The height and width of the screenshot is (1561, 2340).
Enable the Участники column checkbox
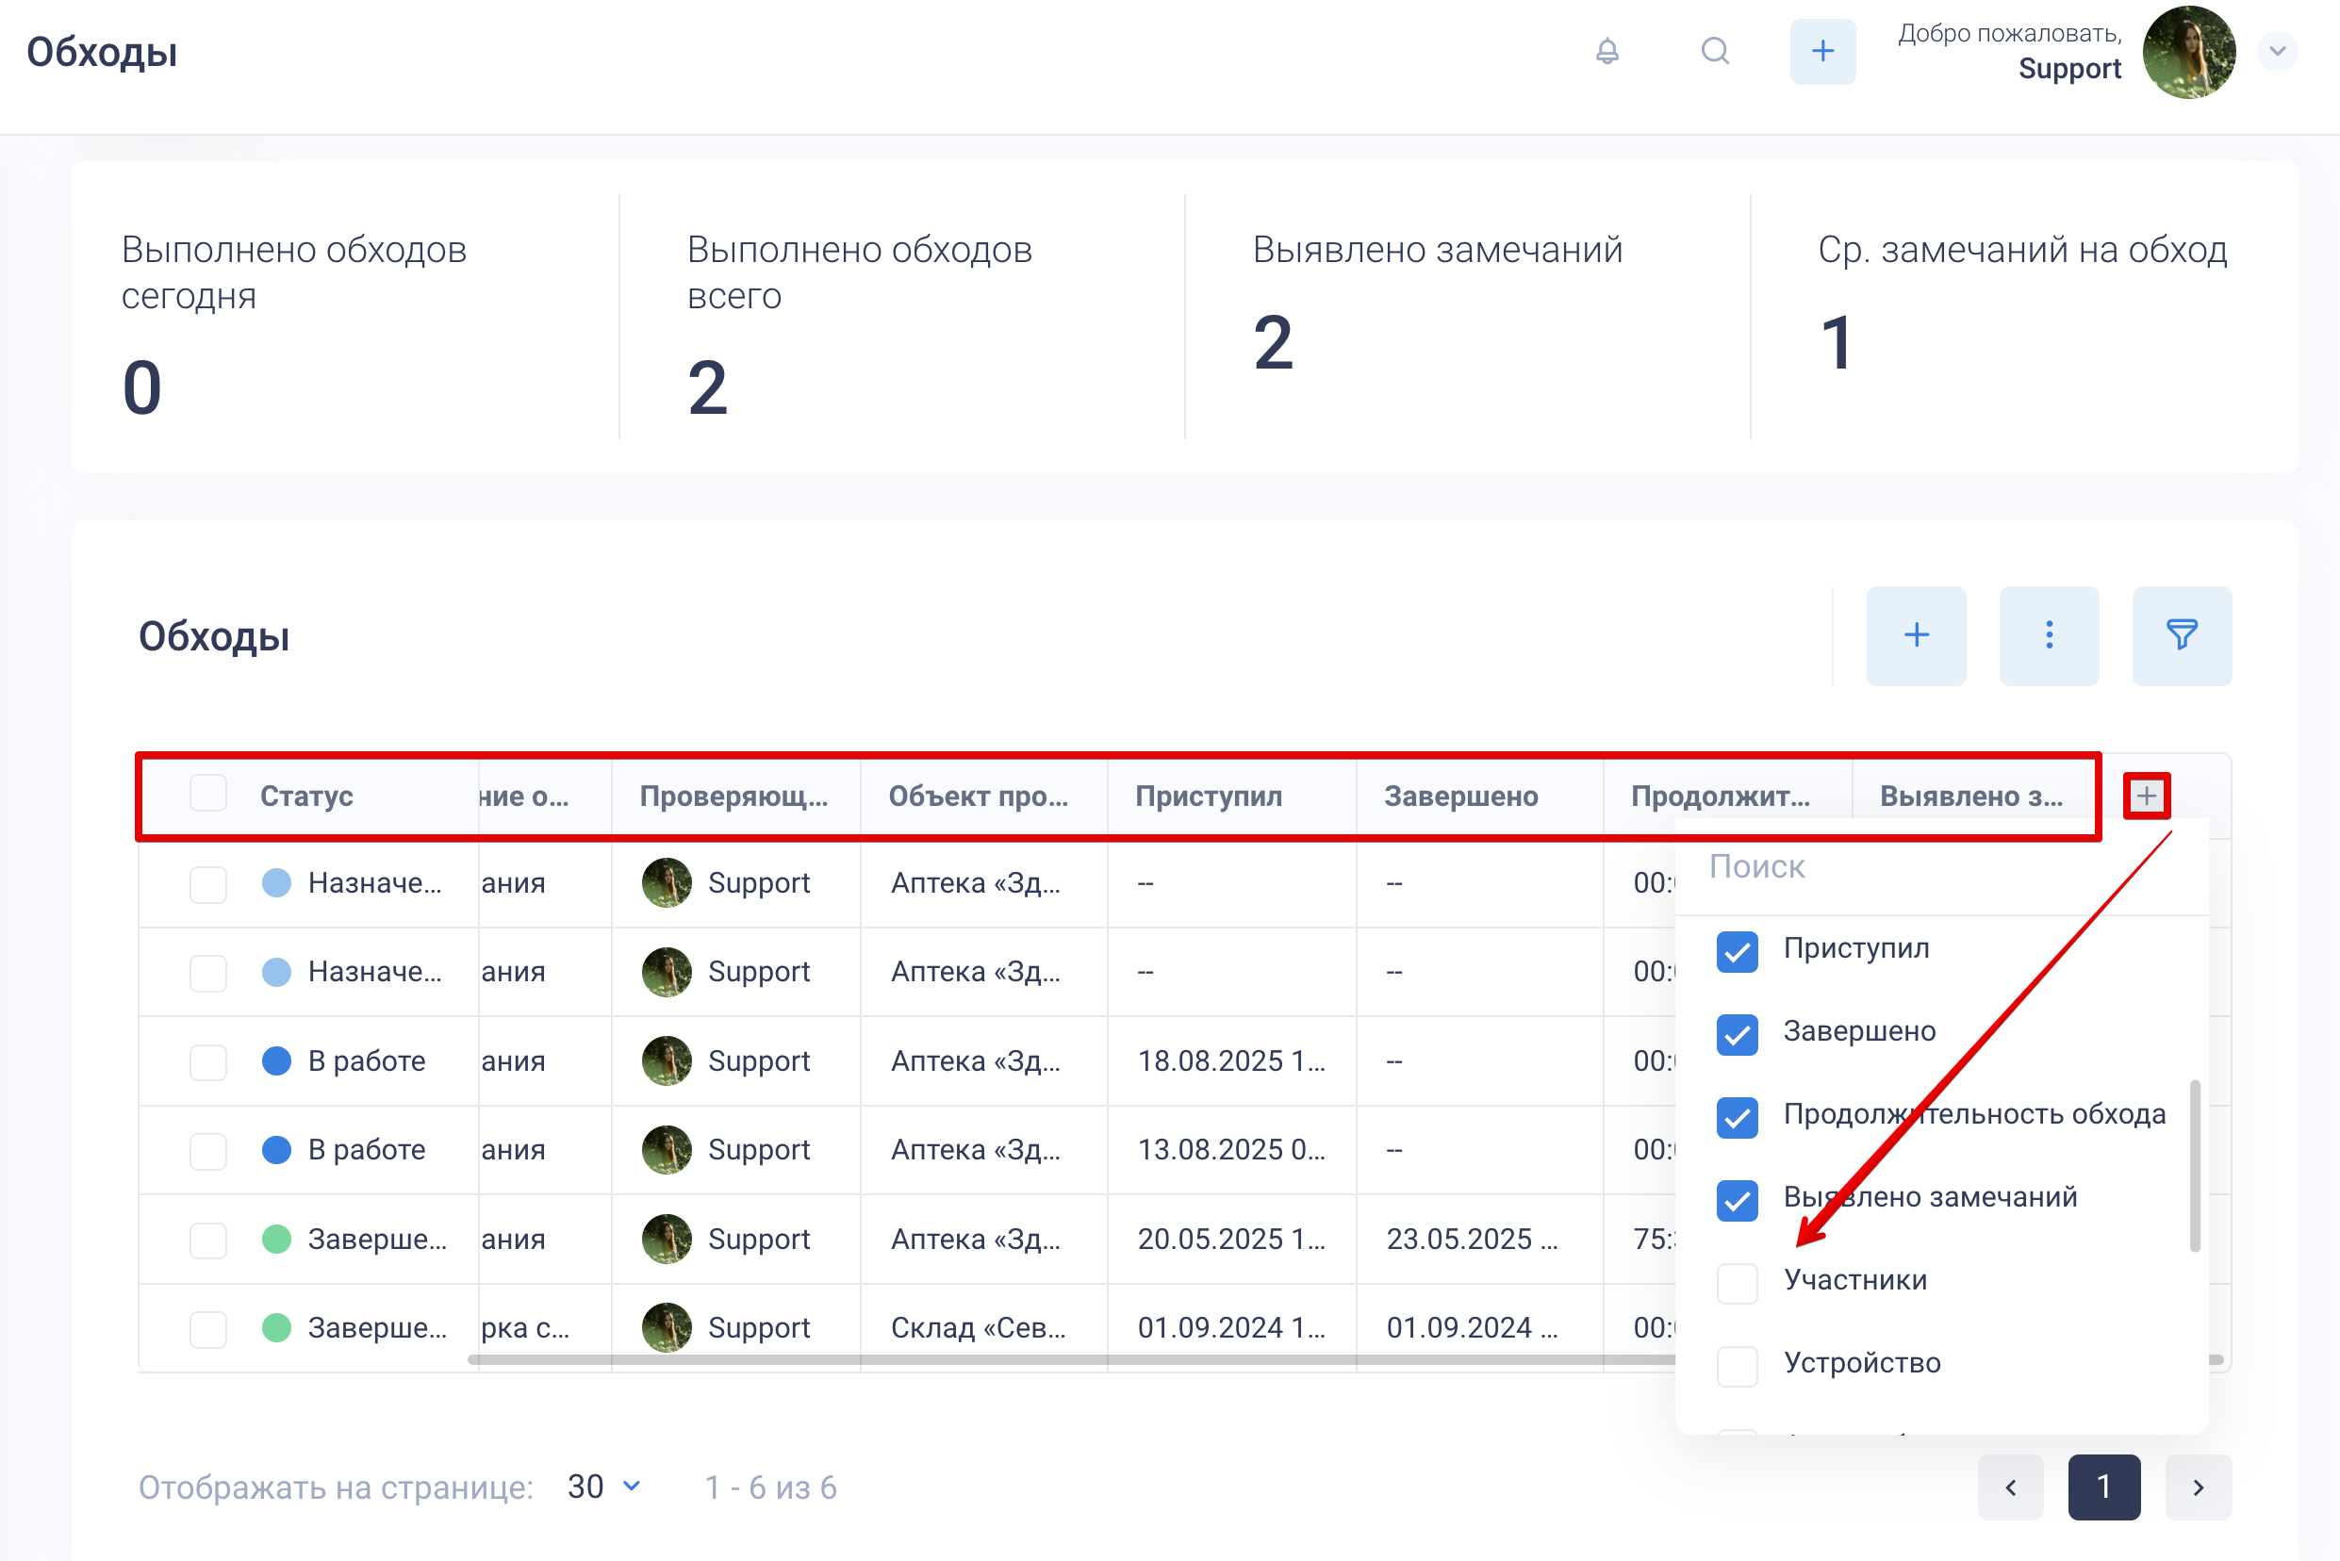tap(1736, 1282)
